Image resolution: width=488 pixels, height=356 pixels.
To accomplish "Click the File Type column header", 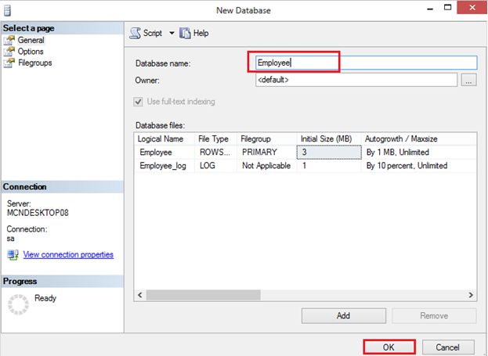I will coord(215,138).
